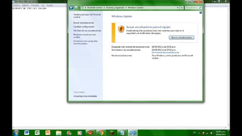
Task: Restore down the Notepad window
Action: tap(219, 2)
